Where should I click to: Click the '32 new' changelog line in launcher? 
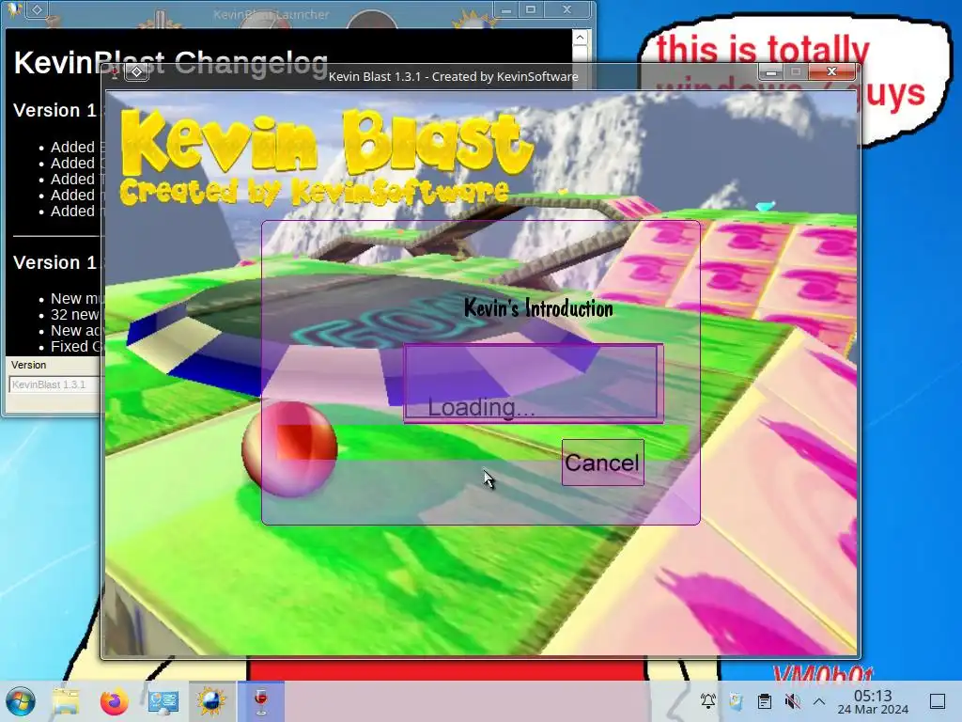coord(74,314)
